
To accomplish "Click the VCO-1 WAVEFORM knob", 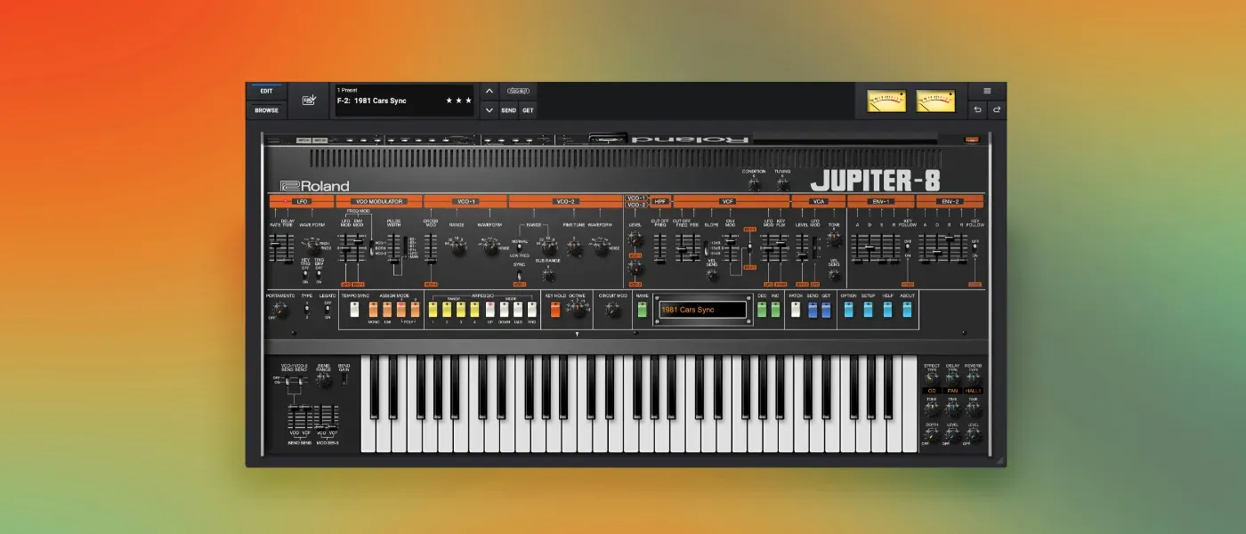I will coord(490,247).
